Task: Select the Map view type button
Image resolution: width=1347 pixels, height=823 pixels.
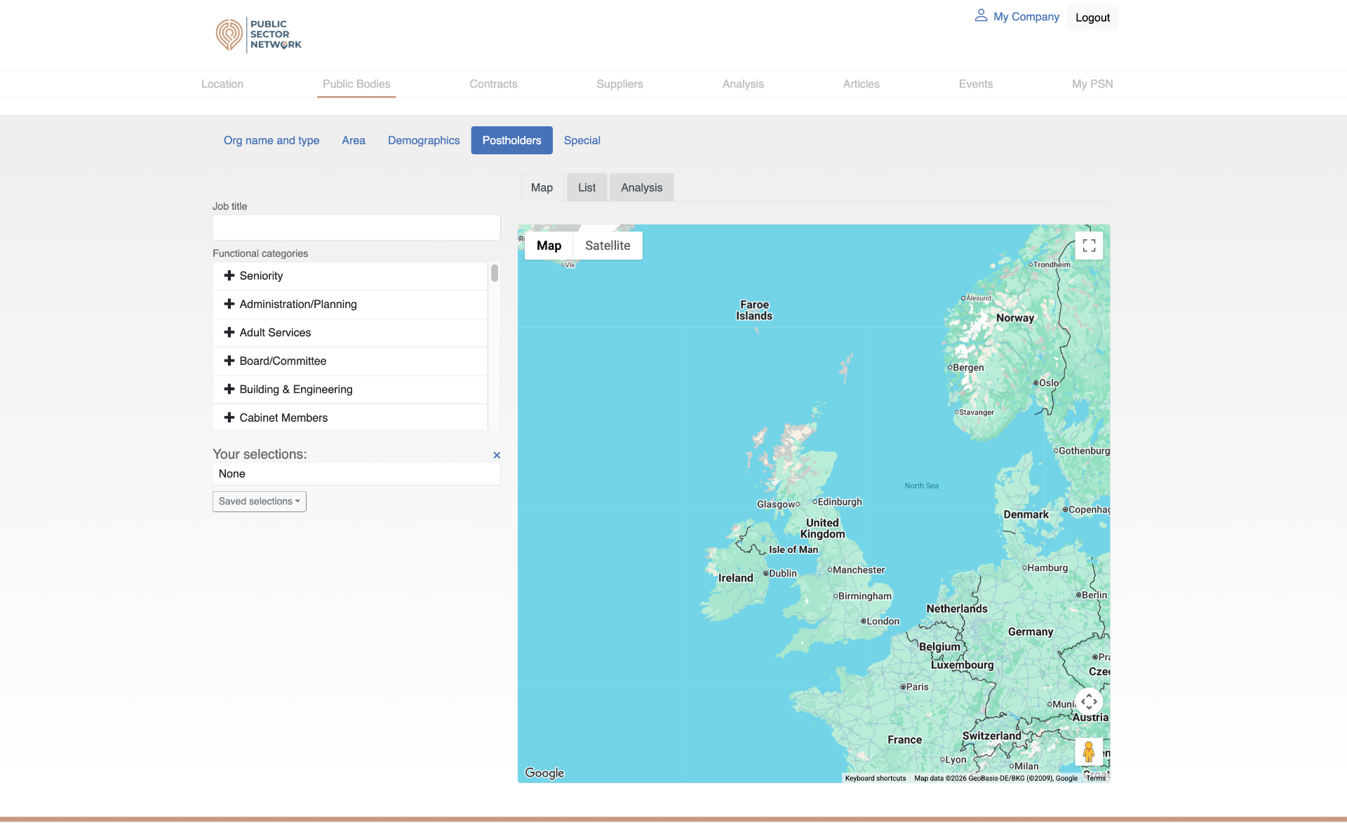Action: click(x=549, y=246)
